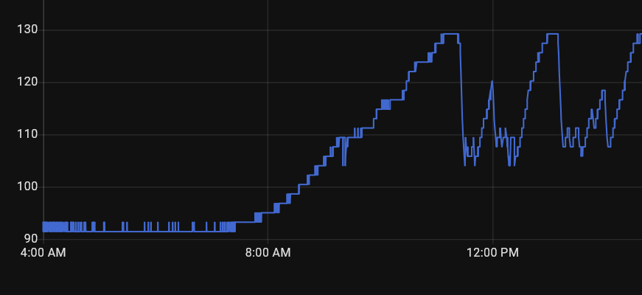Viewport: 642px width, 295px height.
Task: Click the 4:00 AM x-axis label
Action: [x=43, y=253]
